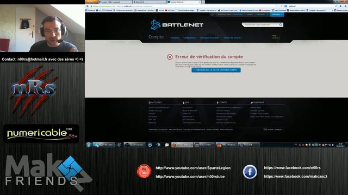
Task: Expand the Options de sécurité menu
Action: pyautogui.click(x=233, y=38)
